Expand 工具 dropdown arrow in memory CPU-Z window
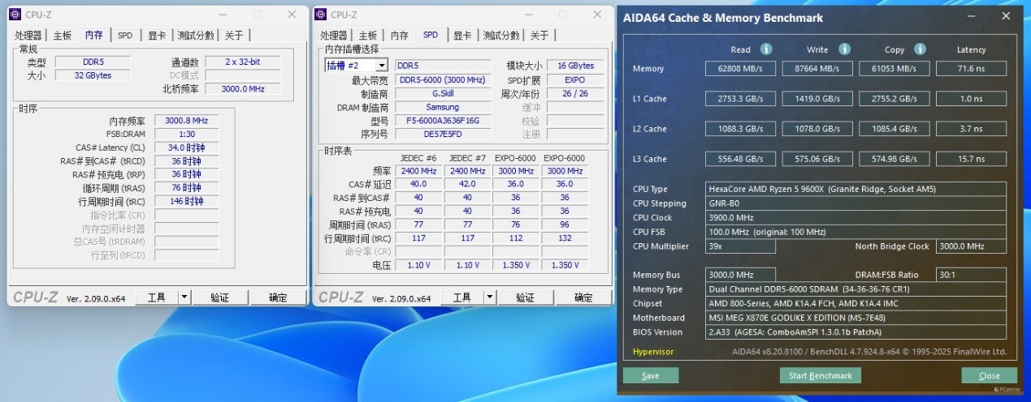This screenshot has width=1031, height=402. coord(184,297)
